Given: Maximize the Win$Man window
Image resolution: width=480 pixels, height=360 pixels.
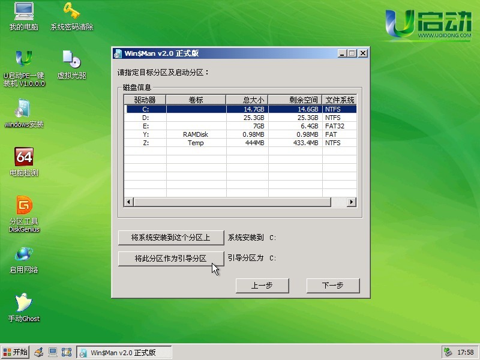Looking at the screenshot, I should click(x=352, y=53).
